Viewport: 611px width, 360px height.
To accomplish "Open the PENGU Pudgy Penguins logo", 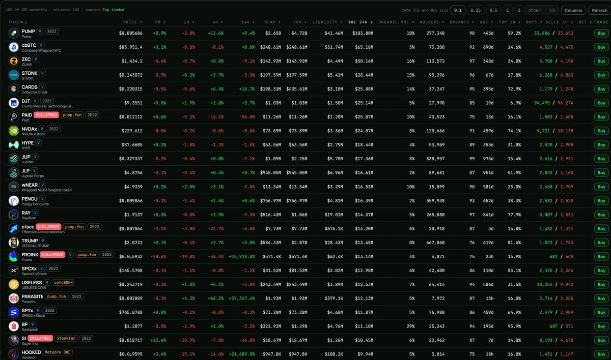I will click(14, 200).
